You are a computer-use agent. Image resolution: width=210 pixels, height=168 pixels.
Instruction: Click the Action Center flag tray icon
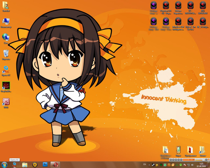pyautogui.click(x=185, y=165)
